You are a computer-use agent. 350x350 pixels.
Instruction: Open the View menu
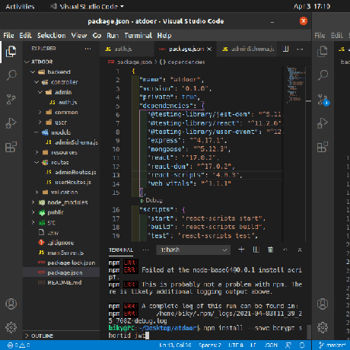point(79,36)
